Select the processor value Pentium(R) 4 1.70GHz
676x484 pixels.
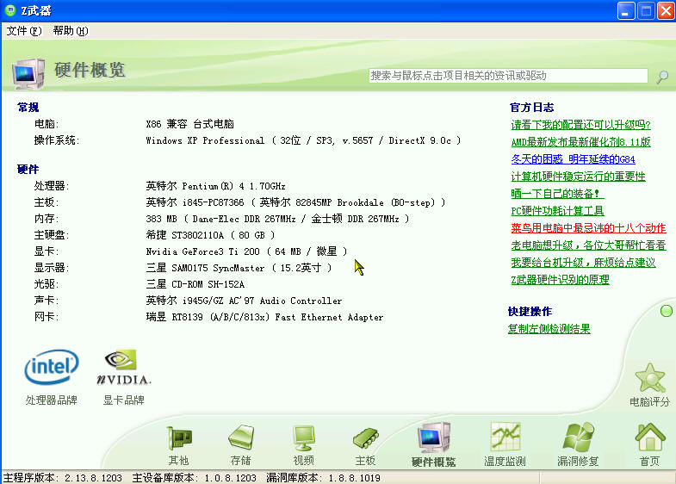click(x=215, y=186)
